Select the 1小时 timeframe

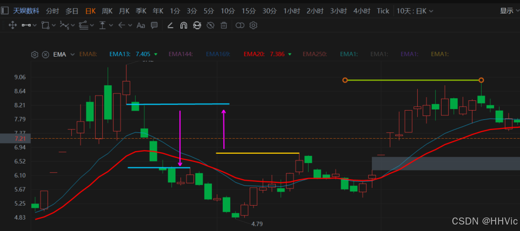(x=291, y=11)
